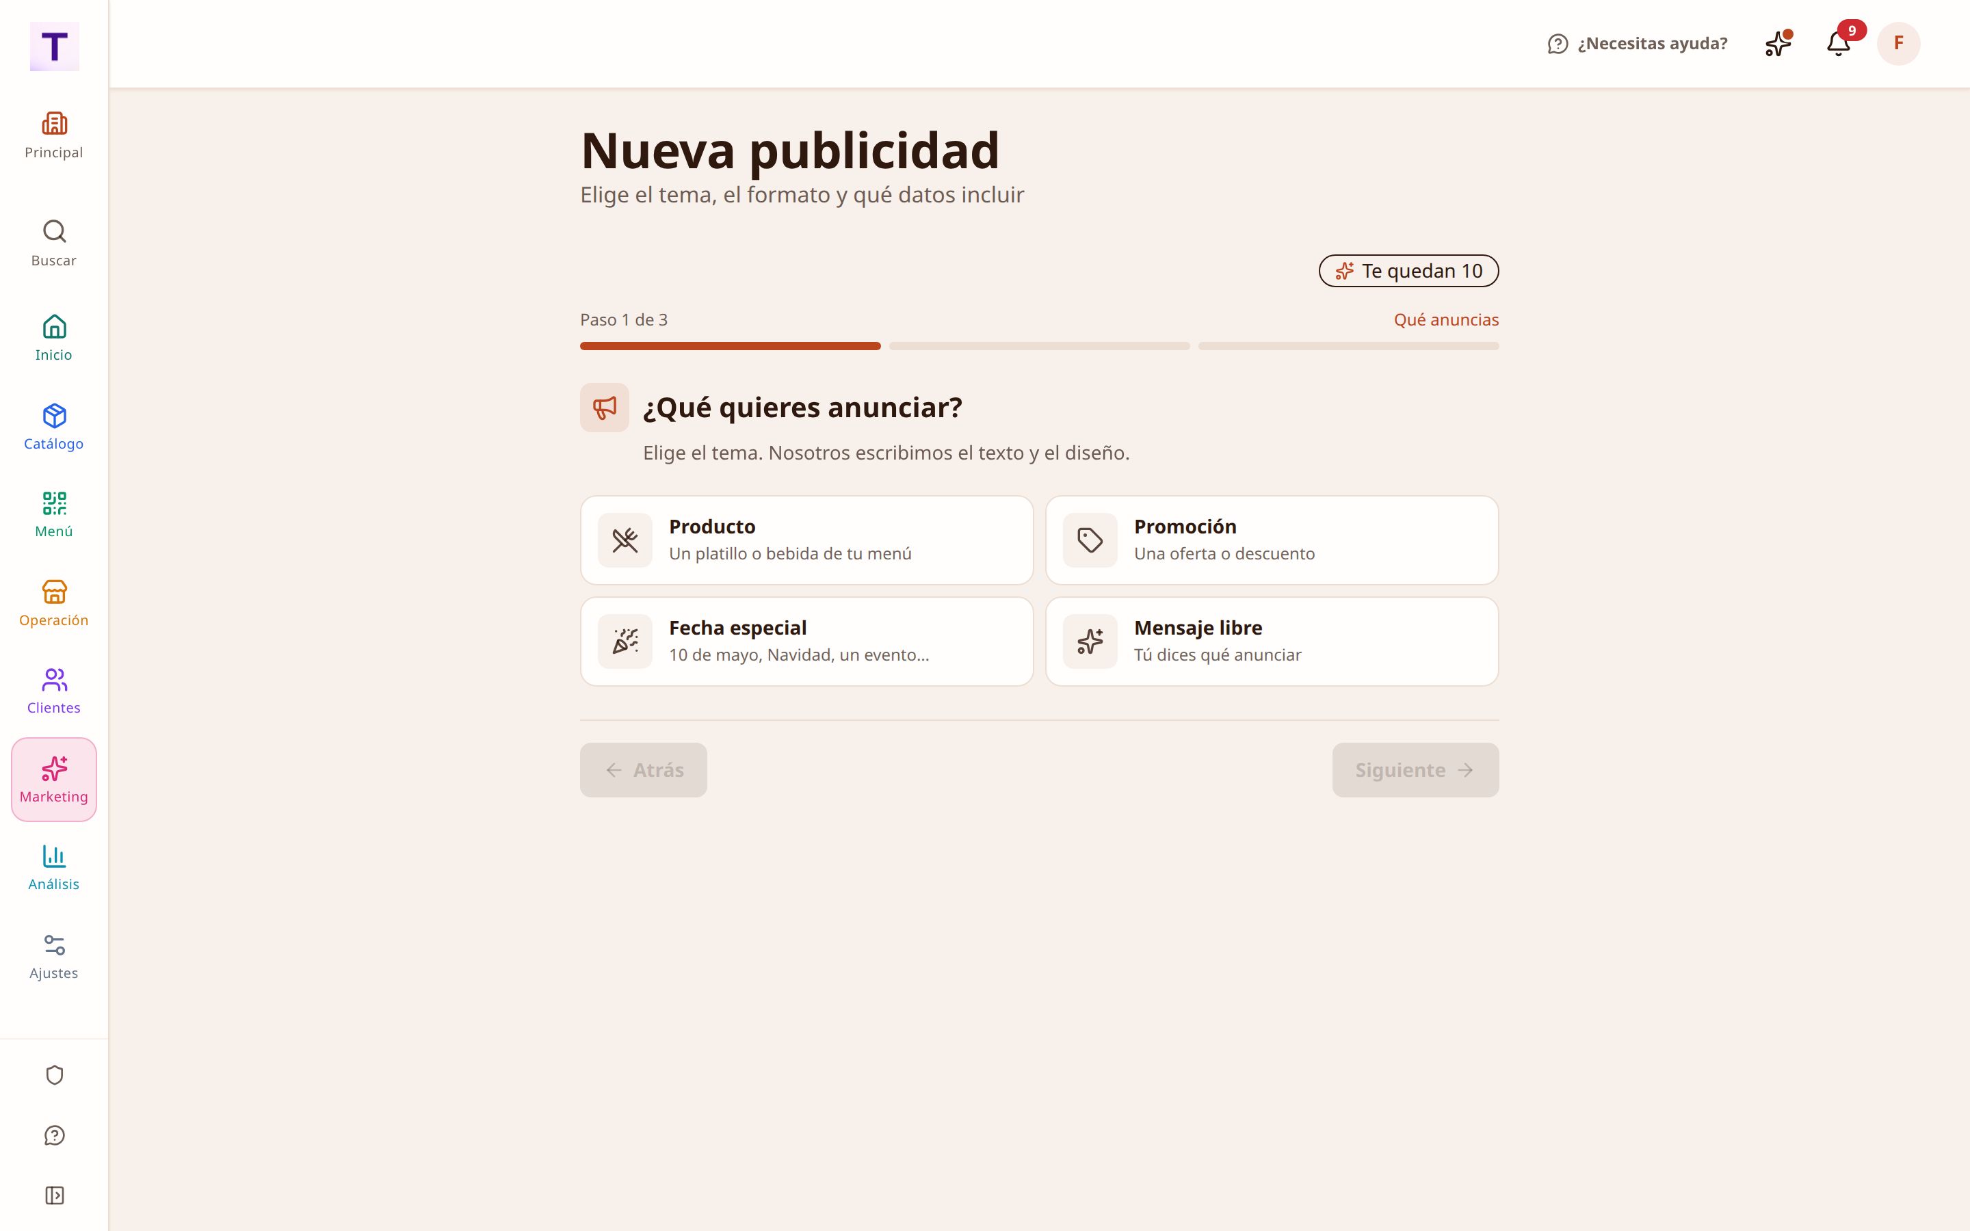Click the Qué anuncias step label
This screenshot has height=1231, width=1970.
(x=1446, y=320)
